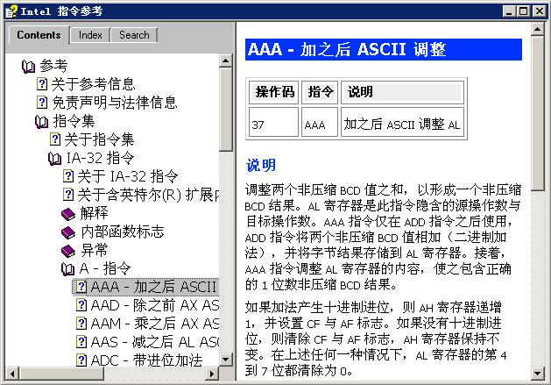Click the blue 说明 section heading
551x385 pixels.
click(x=261, y=166)
